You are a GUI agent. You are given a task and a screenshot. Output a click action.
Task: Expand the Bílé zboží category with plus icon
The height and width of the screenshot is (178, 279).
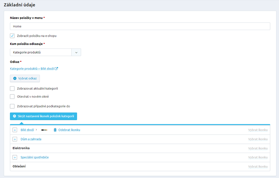[x=15, y=130]
